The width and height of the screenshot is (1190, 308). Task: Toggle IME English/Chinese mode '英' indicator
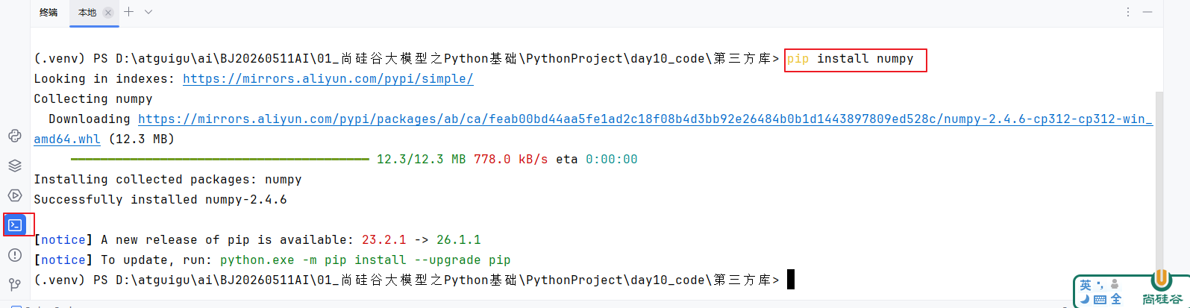(x=1086, y=285)
